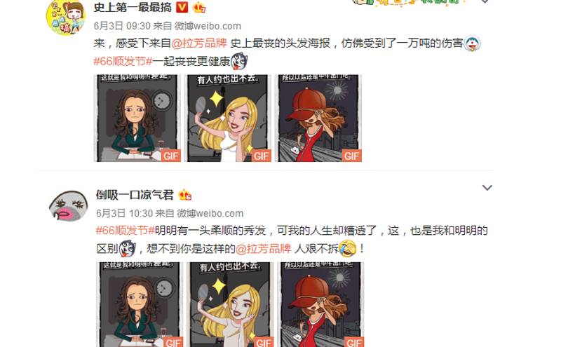
Task: Click the orange V verified badge
Action: 182,7
